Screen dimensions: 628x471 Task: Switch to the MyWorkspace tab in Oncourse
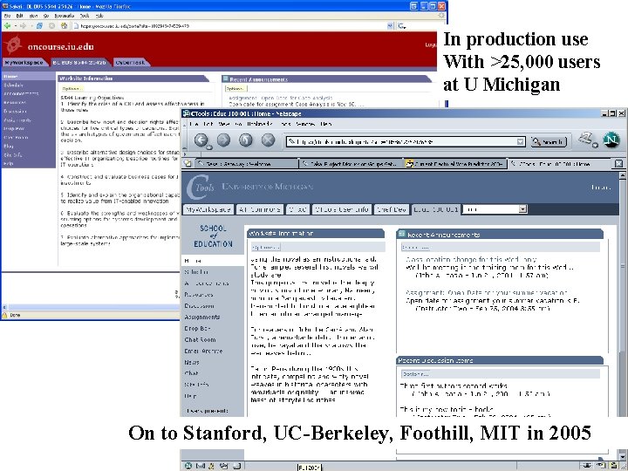click(24, 63)
